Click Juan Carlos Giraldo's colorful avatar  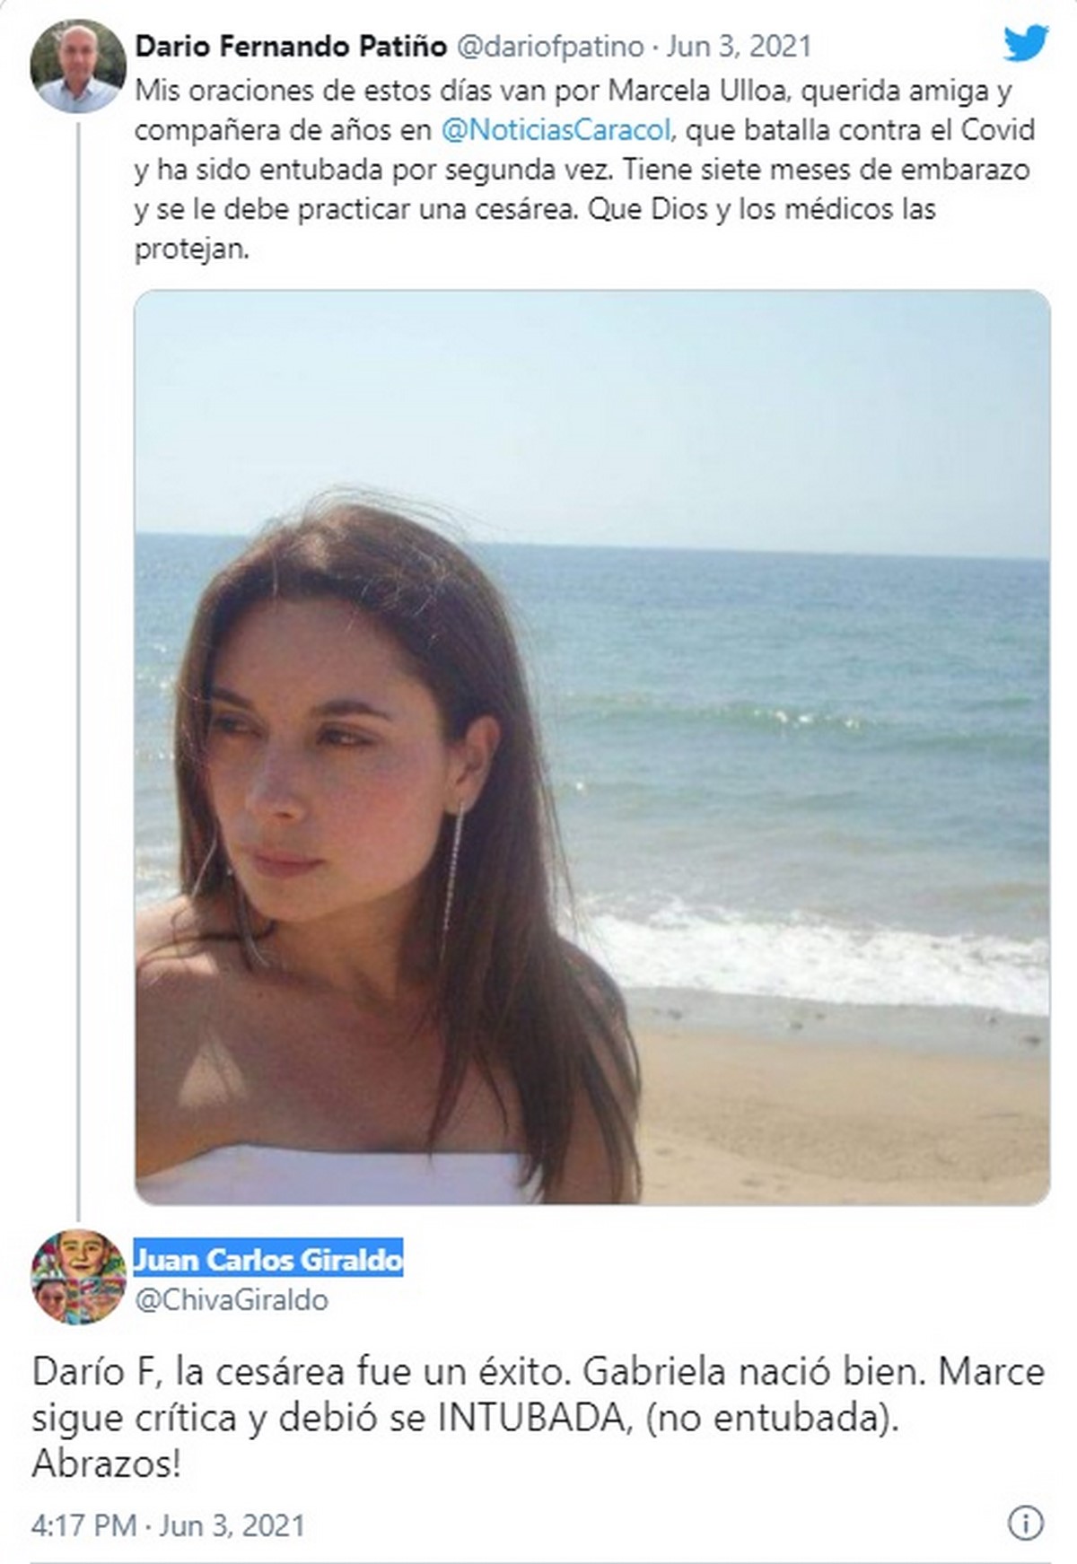(x=78, y=1277)
